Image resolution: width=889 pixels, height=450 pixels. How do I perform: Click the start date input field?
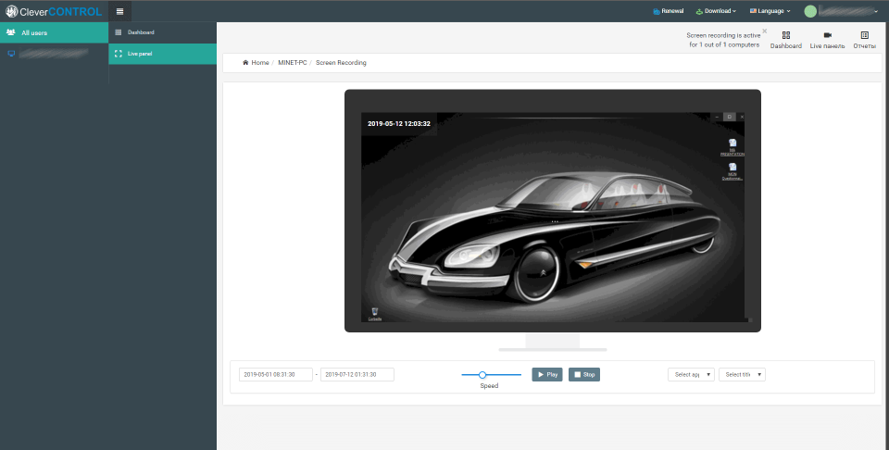pos(275,374)
